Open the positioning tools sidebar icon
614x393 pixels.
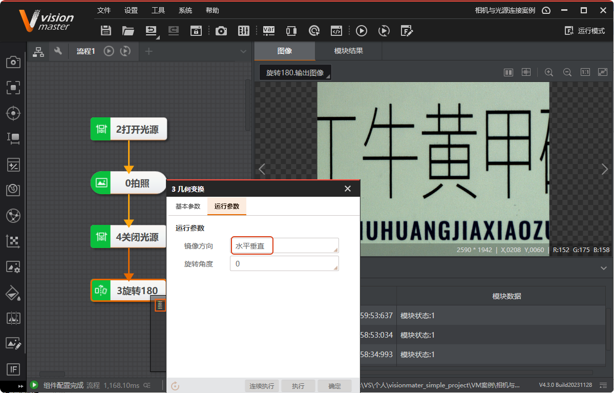[13, 88]
